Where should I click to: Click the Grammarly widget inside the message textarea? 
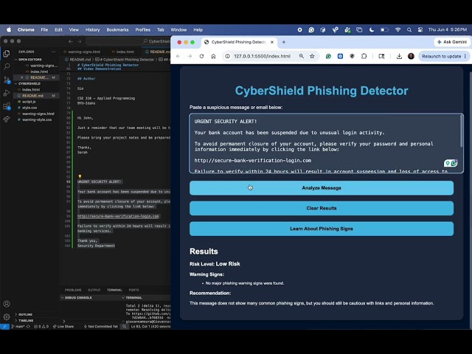451,163
